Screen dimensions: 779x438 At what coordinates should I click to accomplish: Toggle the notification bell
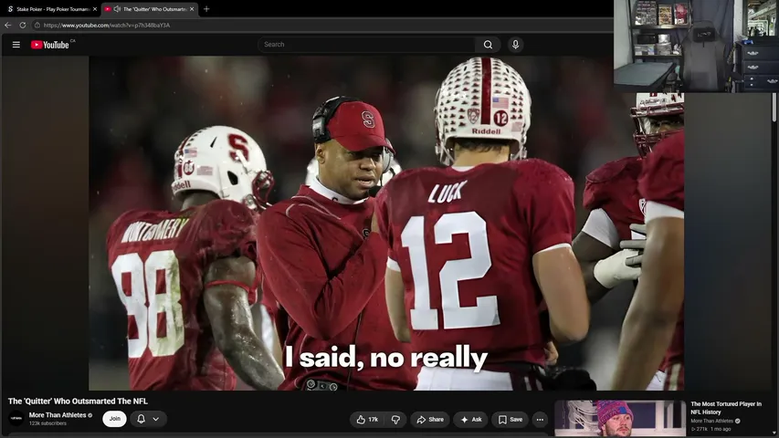tap(141, 419)
